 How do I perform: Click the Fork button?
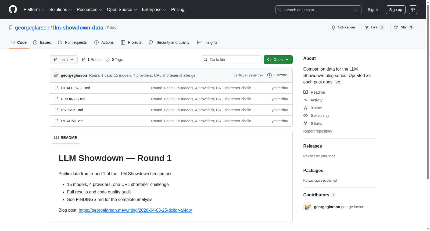pos(375,27)
